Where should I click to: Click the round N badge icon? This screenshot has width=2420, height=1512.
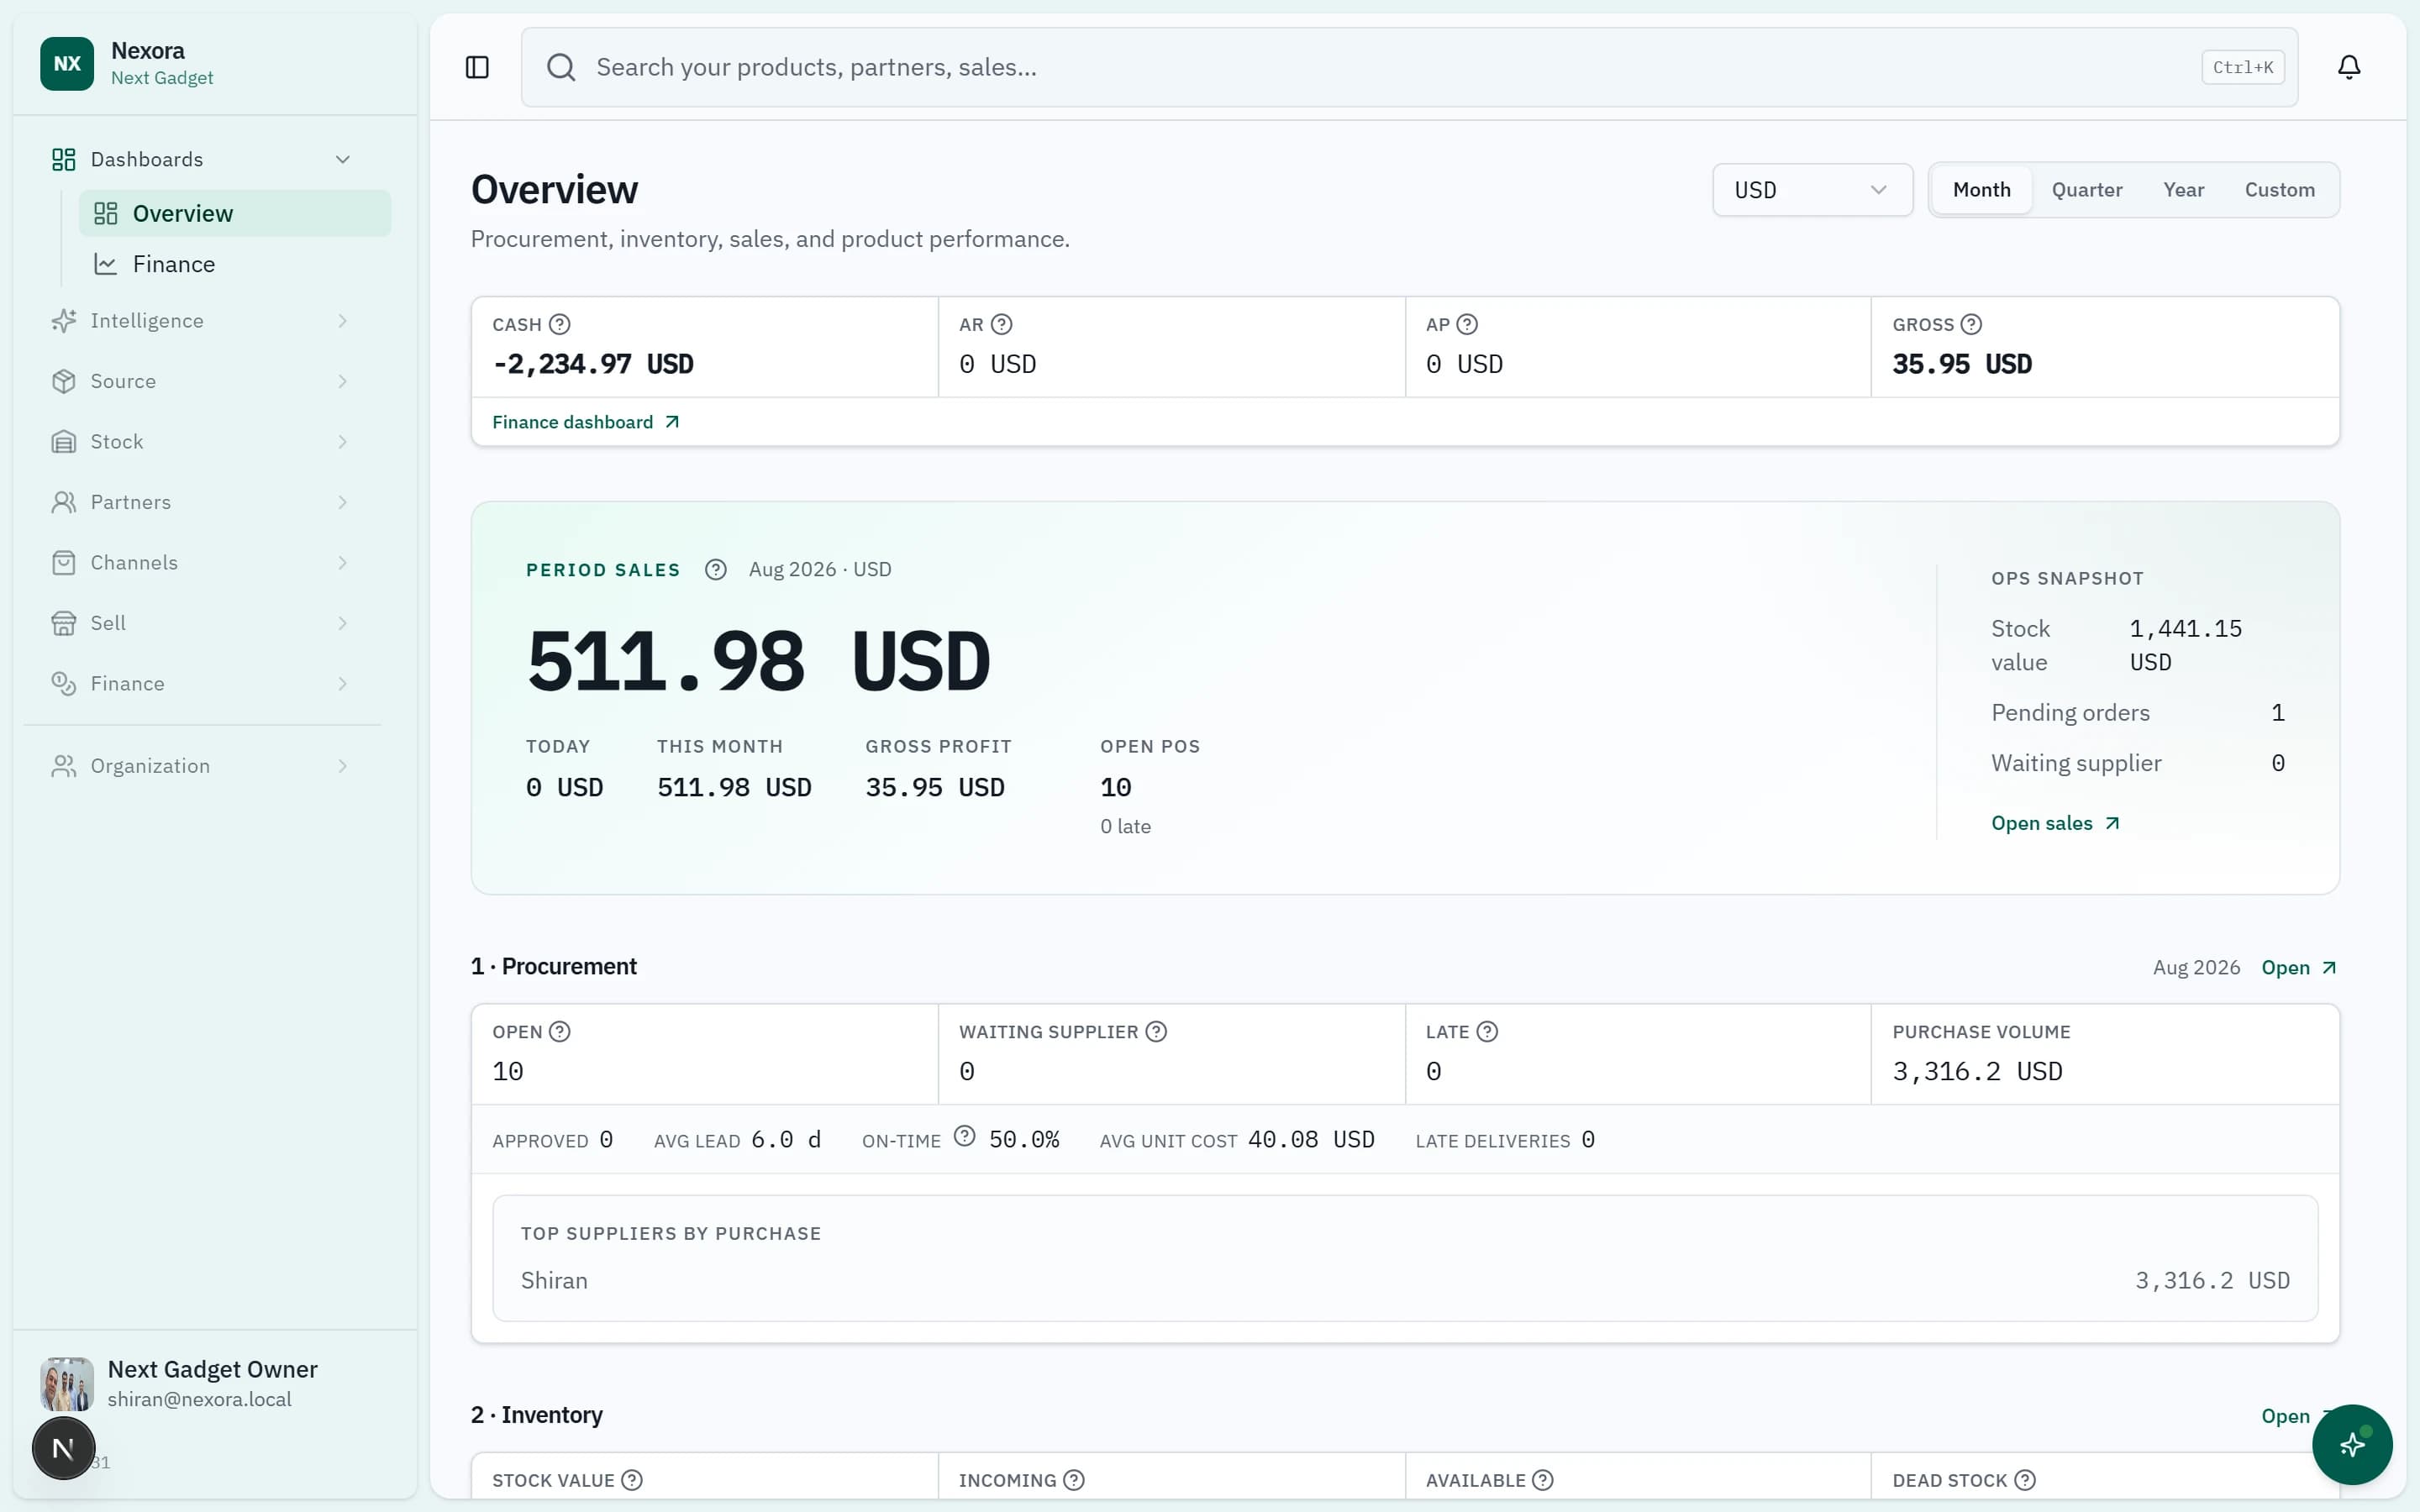pyautogui.click(x=63, y=1448)
